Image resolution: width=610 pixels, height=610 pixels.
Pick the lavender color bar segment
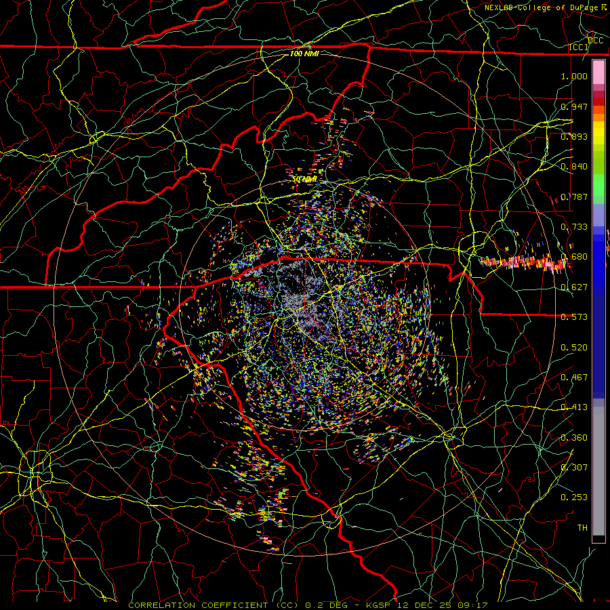point(598,216)
